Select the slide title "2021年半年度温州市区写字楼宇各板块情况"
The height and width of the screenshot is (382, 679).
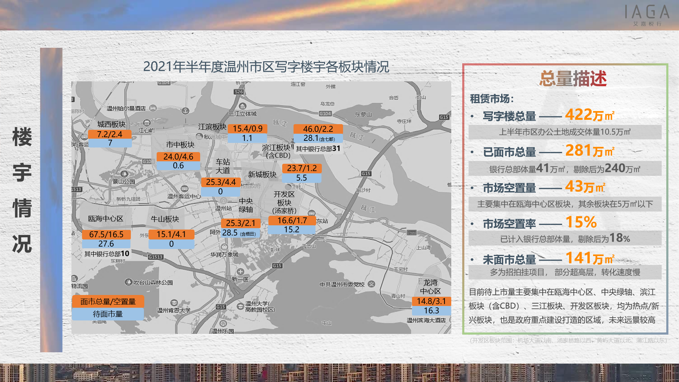266,66
